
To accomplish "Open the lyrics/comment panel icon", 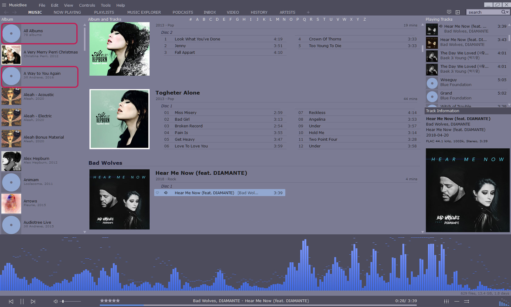I will pyautogui.click(x=449, y=12).
